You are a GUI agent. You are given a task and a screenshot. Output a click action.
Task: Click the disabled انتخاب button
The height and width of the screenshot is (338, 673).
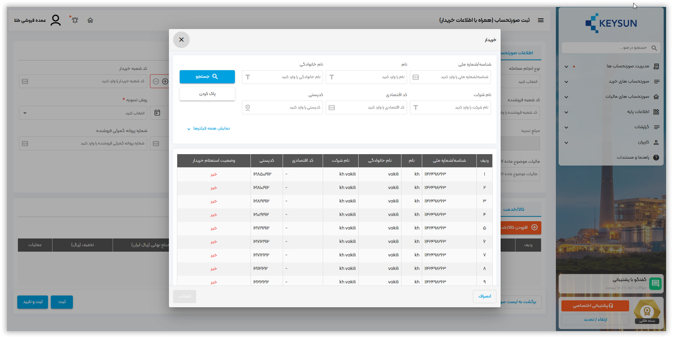pos(184,297)
